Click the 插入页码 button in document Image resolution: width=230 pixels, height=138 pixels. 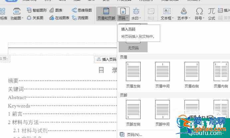pos(106,59)
